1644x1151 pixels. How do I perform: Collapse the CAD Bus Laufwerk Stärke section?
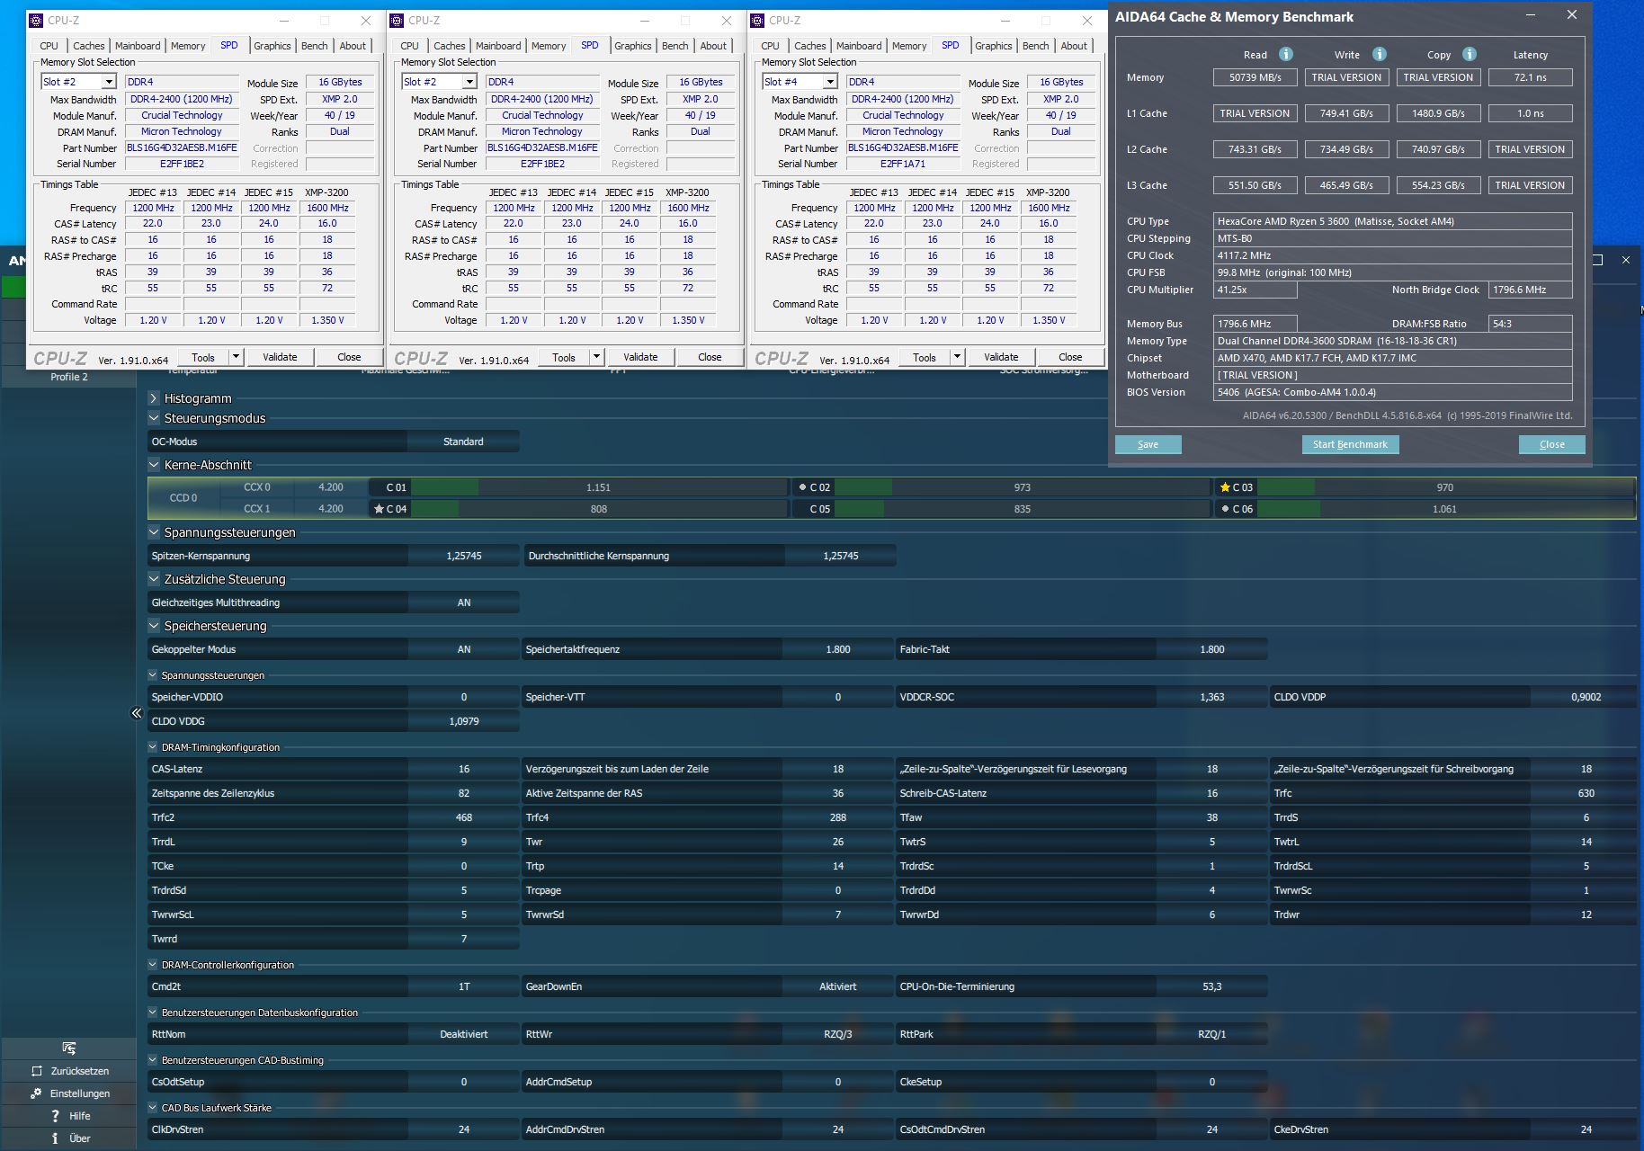tap(153, 1108)
